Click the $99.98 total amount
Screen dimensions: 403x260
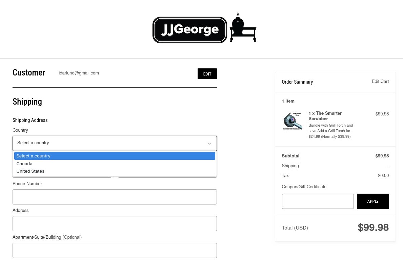coord(373,227)
